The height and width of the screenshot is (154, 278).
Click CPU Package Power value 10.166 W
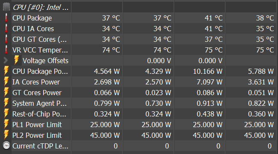[x=207, y=71]
